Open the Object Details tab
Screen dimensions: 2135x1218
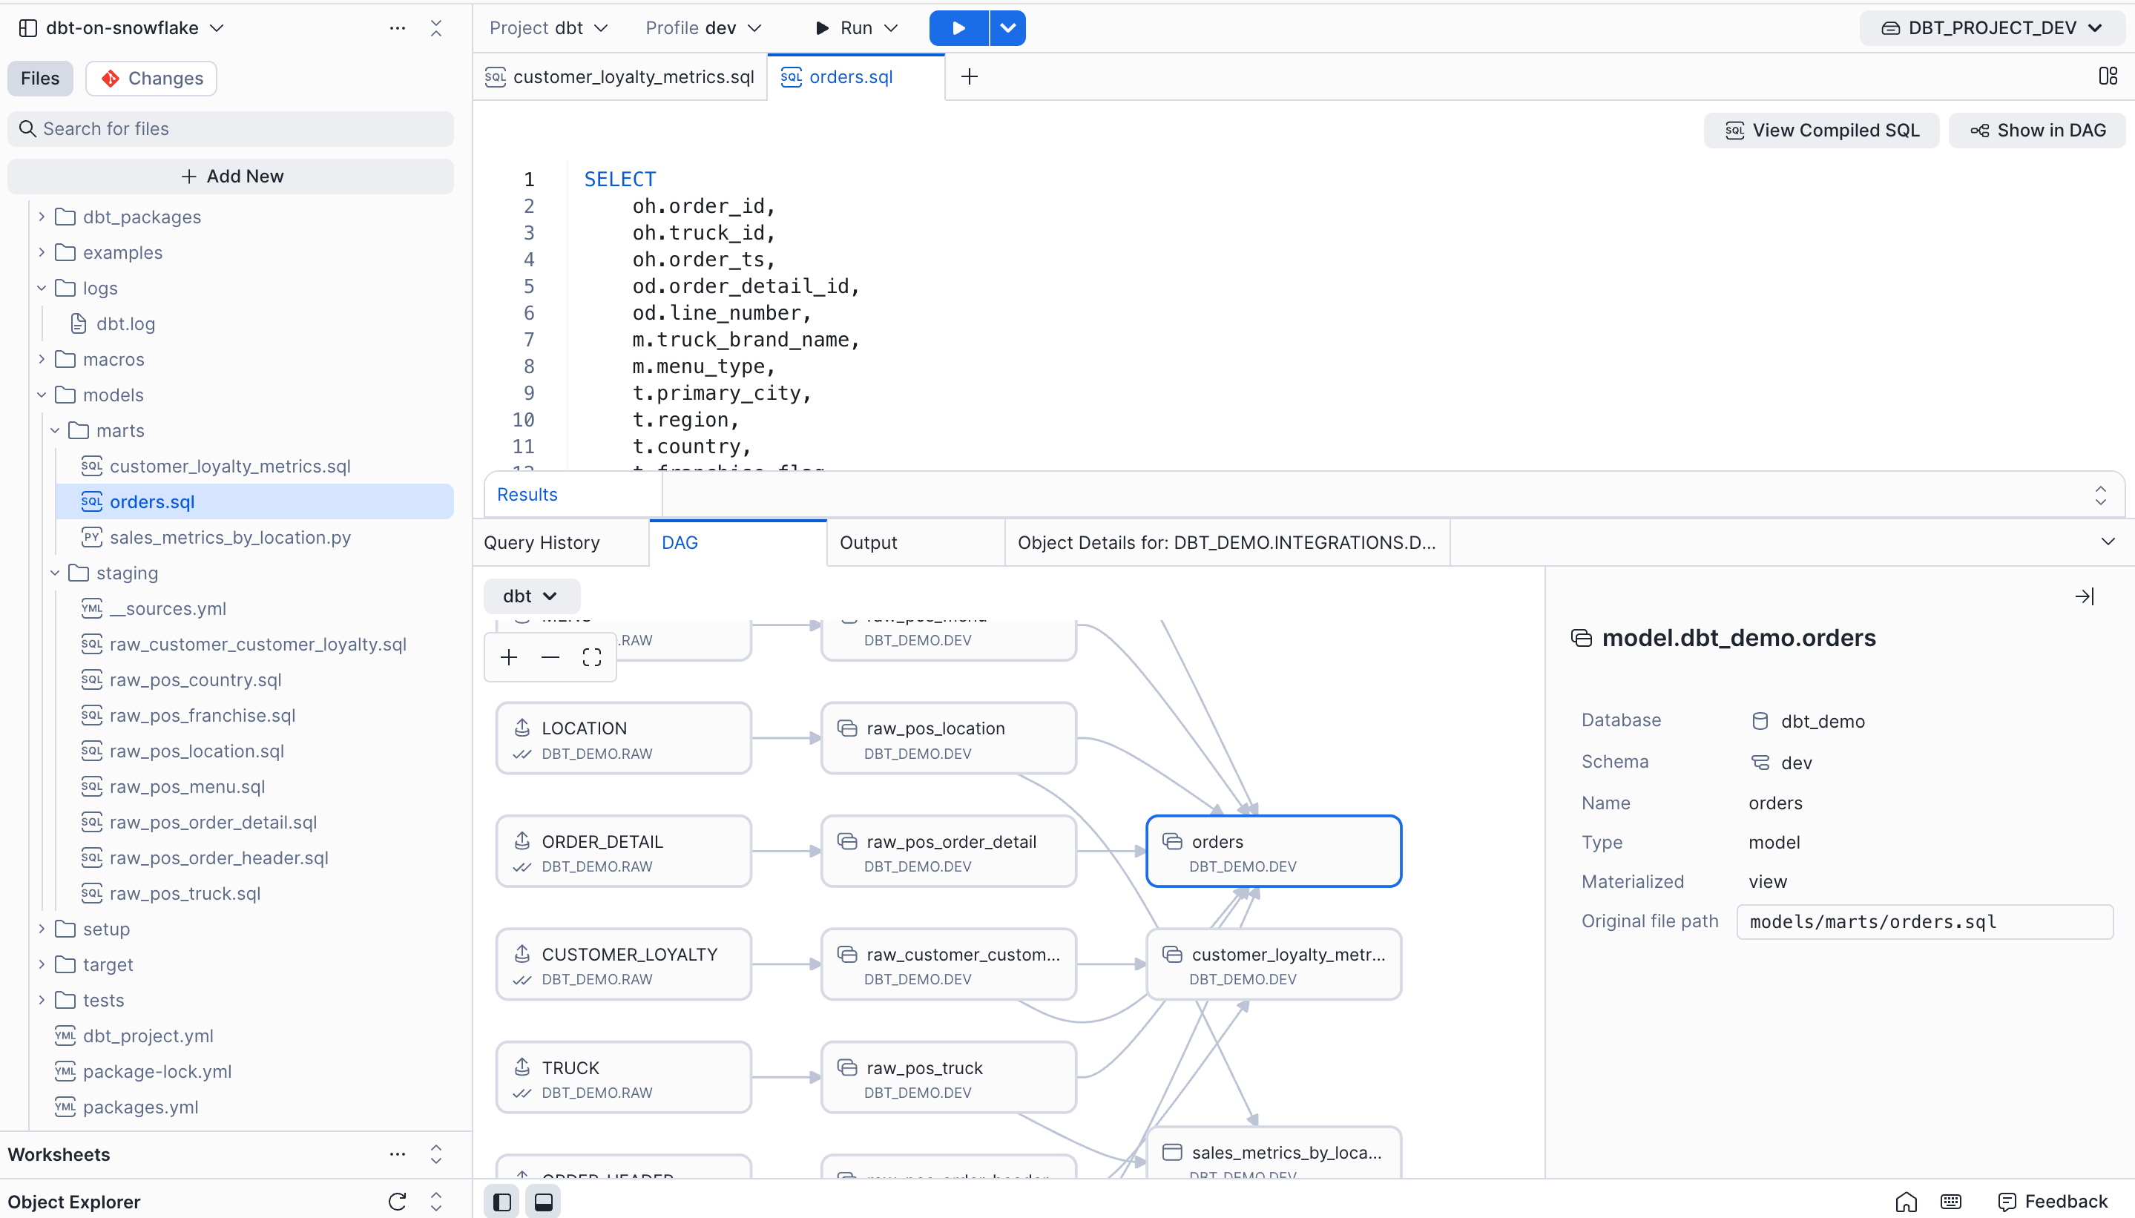point(1226,543)
